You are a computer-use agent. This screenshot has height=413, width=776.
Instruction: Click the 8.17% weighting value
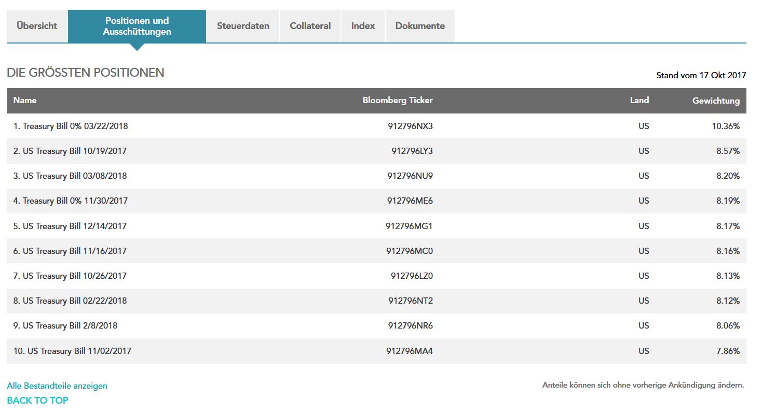pos(728,226)
